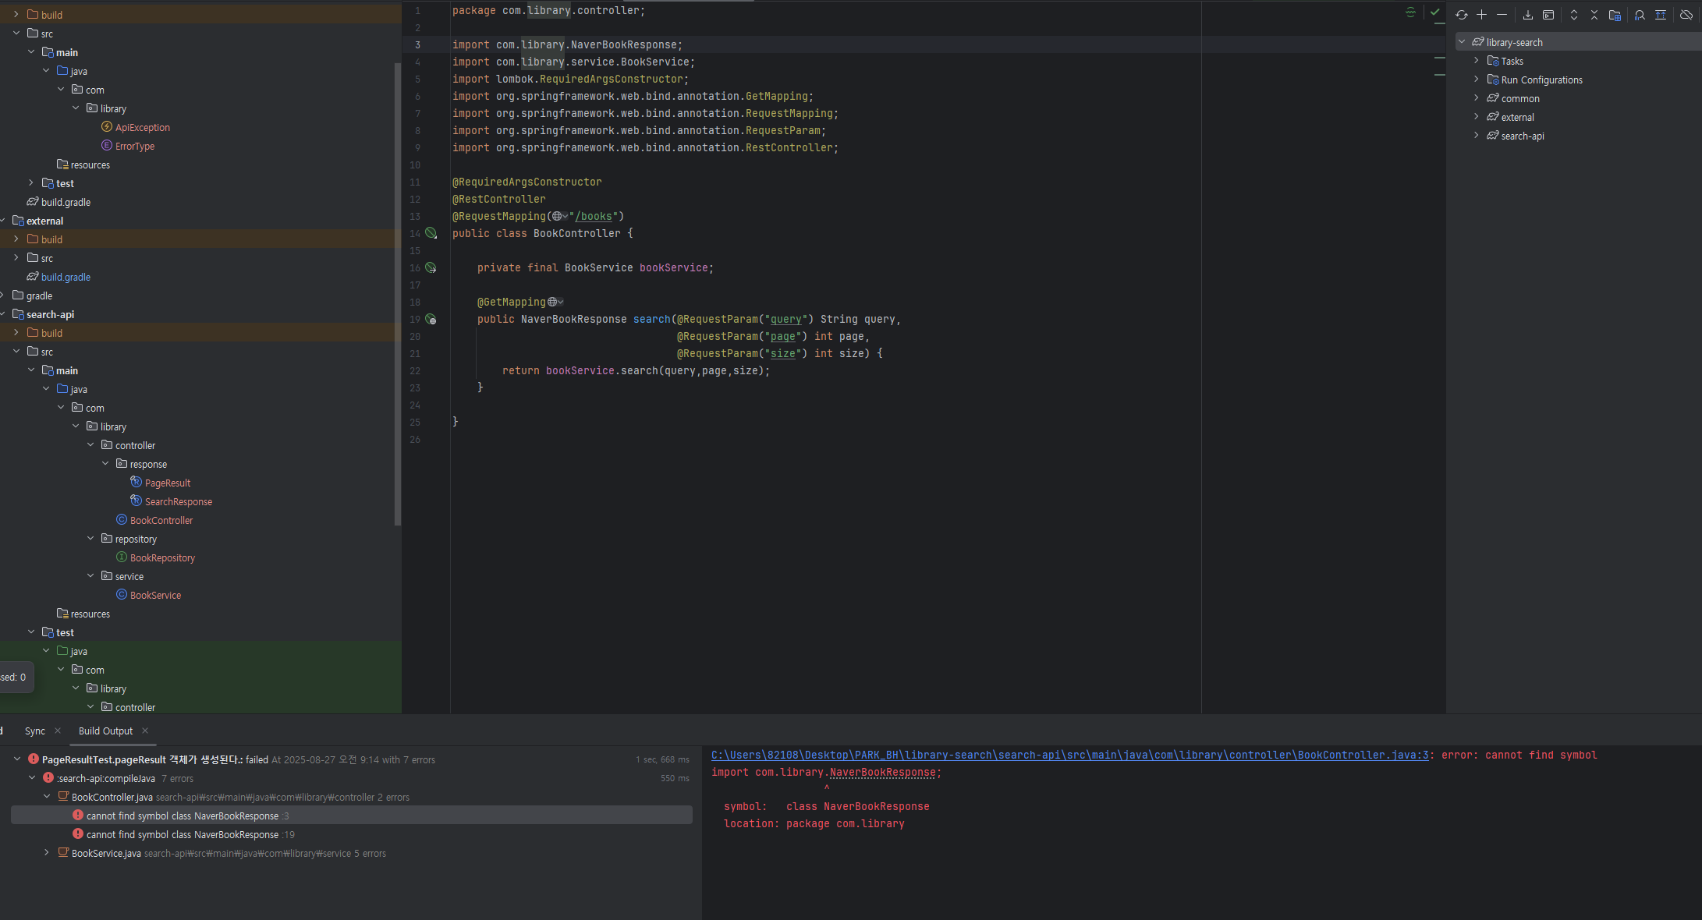Expand BookService.java errors in build output
The height and width of the screenshot is (920, 1702).
47,853
